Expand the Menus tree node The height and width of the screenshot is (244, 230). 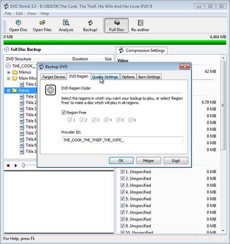pos(9,72)
